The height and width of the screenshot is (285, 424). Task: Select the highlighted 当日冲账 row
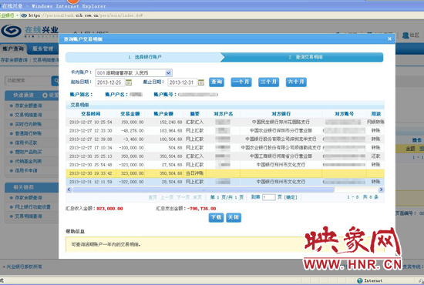[225, 173]
